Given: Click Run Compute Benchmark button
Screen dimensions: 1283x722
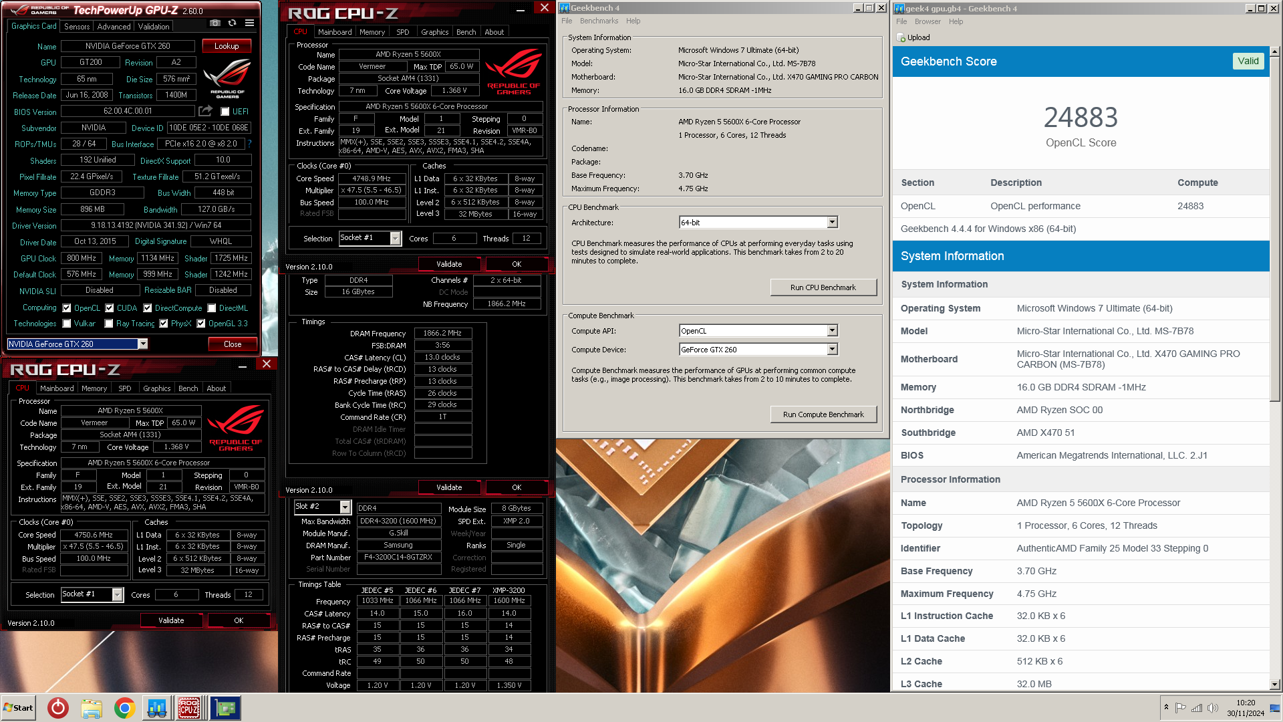Looking at the screenshot, I should coord(823,414).
